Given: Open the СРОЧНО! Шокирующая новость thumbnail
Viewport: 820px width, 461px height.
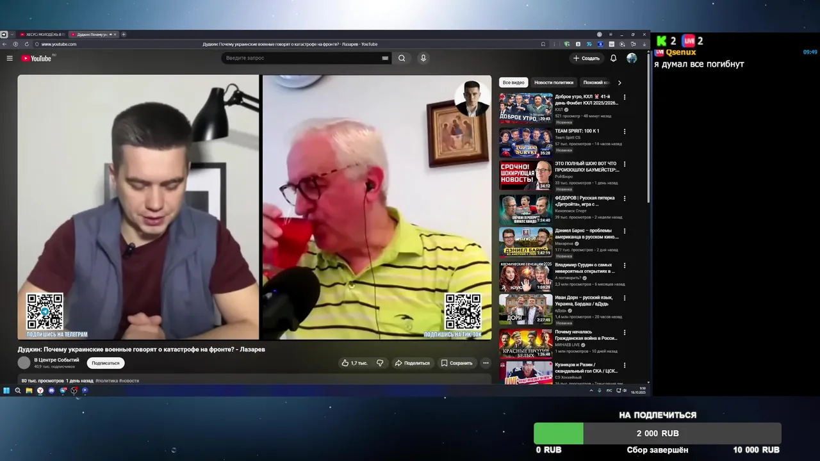Looking at the screenshot, I should 526,175.
